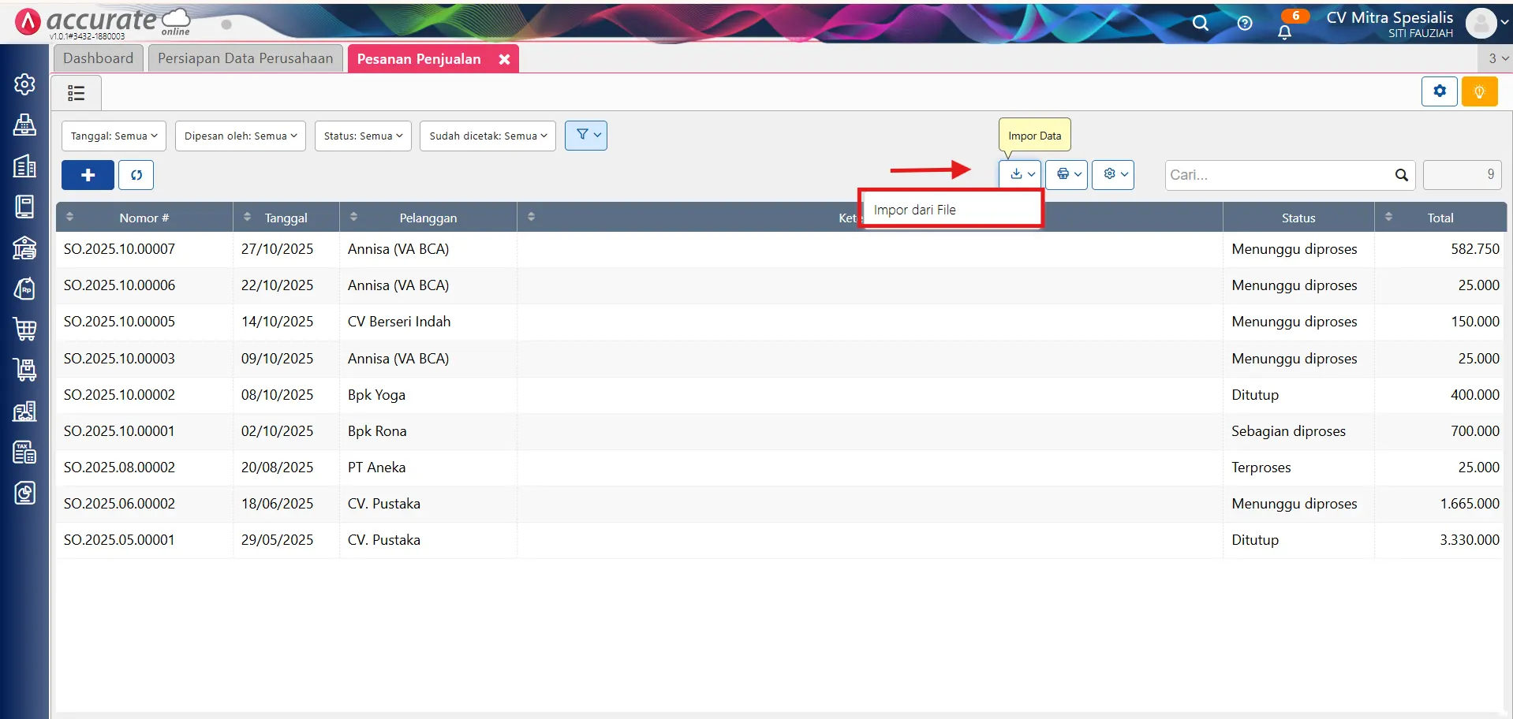Viewport: 1513px width, 719px height.
Task: Open the pie chart reports icon
Action: pyautogui.click(x=25, y=493)
